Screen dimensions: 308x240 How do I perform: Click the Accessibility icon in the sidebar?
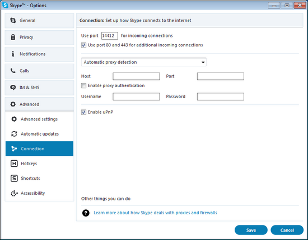(x=14, y=193)
